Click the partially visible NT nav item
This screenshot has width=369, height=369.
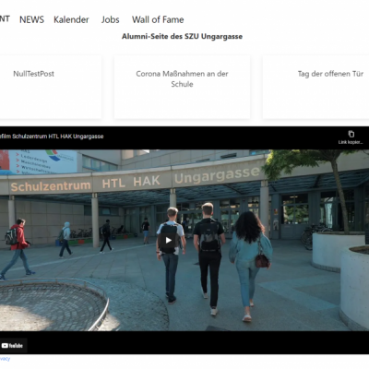click(5, 19)
